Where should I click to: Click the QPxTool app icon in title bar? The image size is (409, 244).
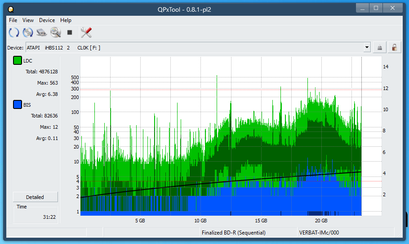point(11,9)
